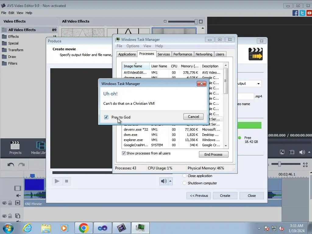The height and width of the screenshot is (234, 312).
Task: Switch to AVS Video Editor taskbar button
Action: click(x=122, y=228)
